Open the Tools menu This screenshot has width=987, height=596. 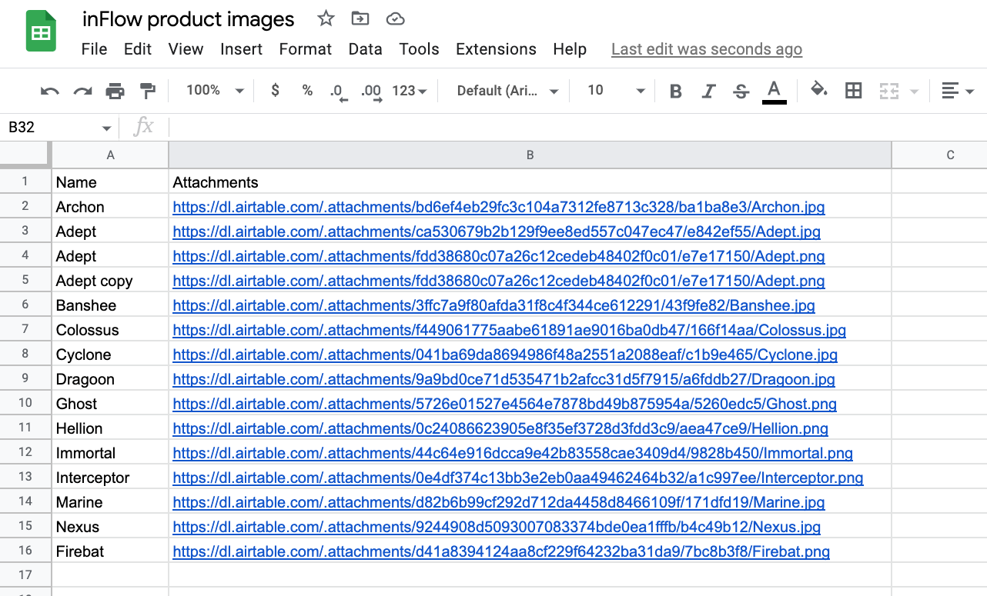click(x=419, y=49)
